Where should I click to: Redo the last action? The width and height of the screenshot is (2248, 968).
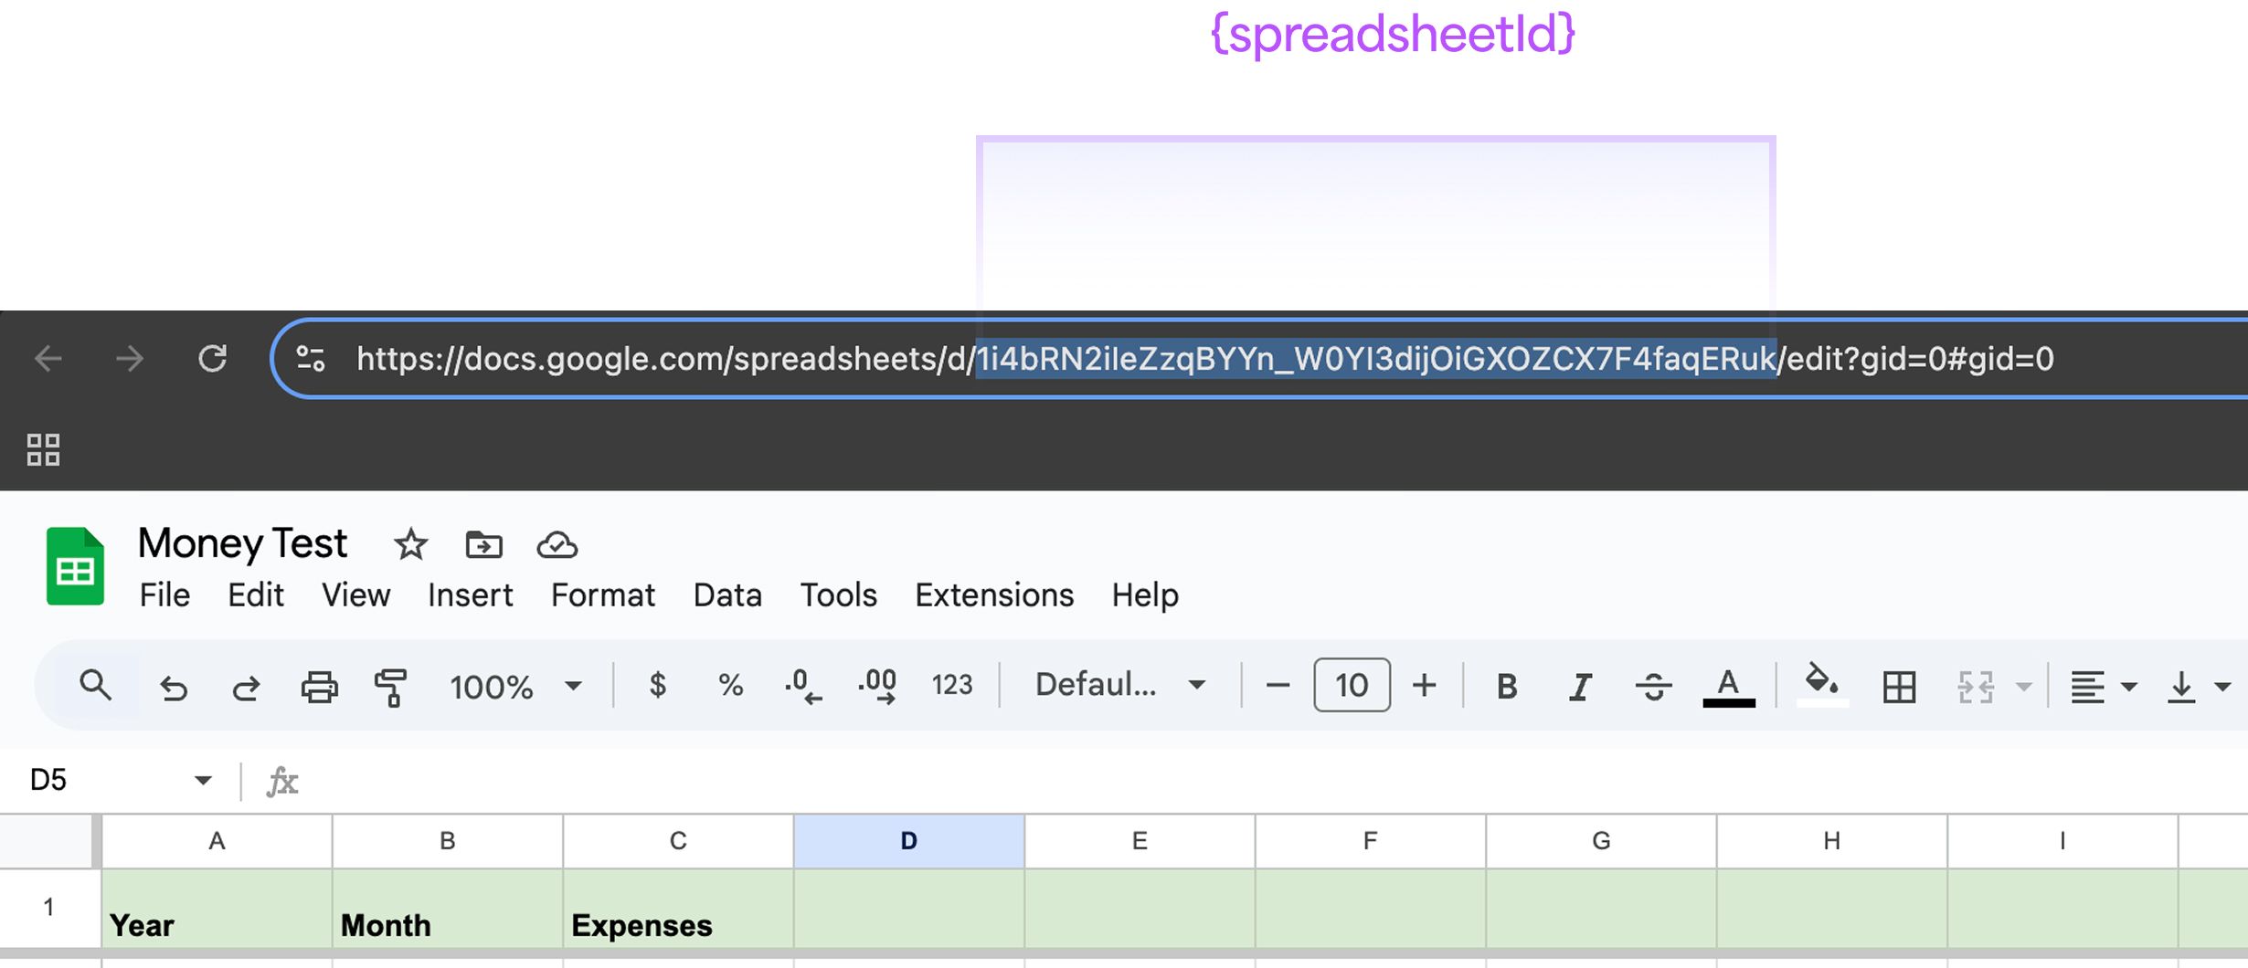[245, 686]
